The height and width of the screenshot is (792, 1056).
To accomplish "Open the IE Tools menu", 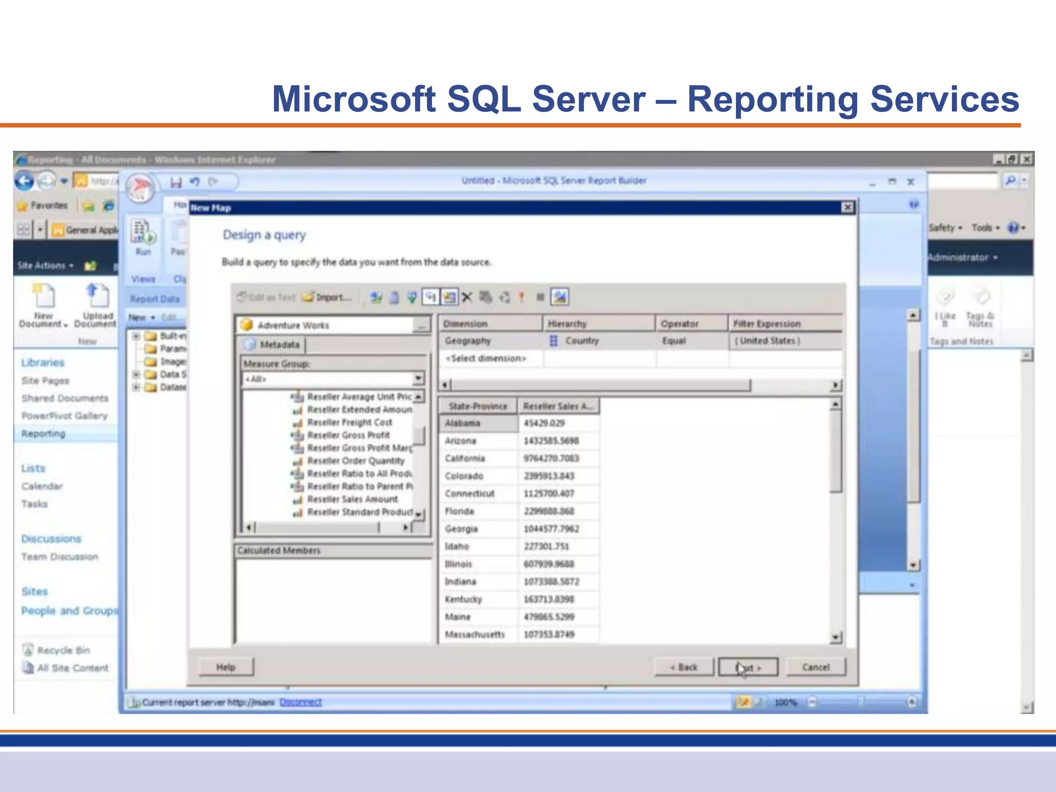I will tap(985, 227).
